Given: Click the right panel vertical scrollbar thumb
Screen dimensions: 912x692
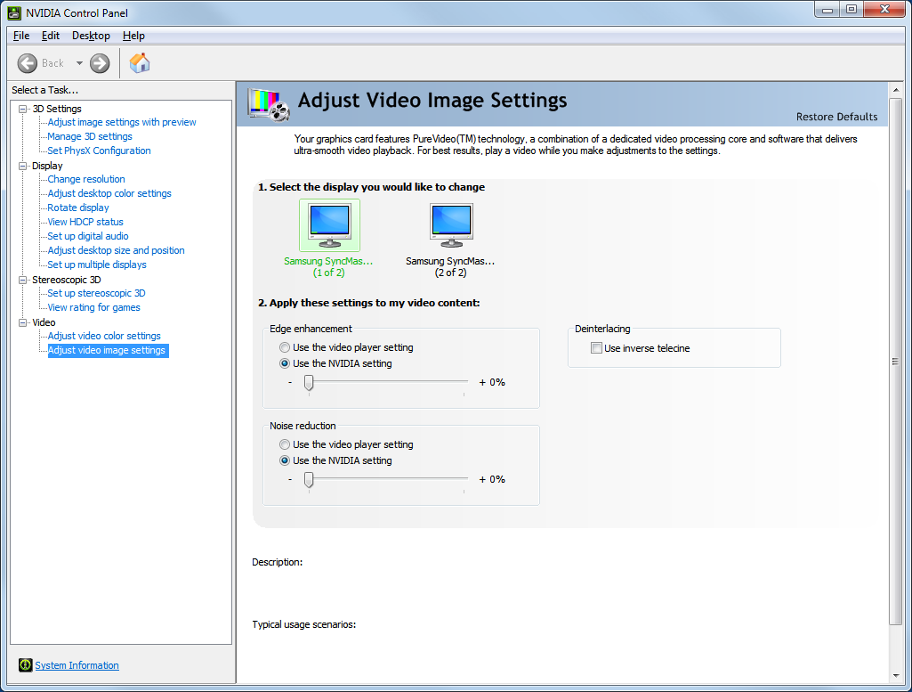Looking at the screenshot, I should click(x=896, y=362).
